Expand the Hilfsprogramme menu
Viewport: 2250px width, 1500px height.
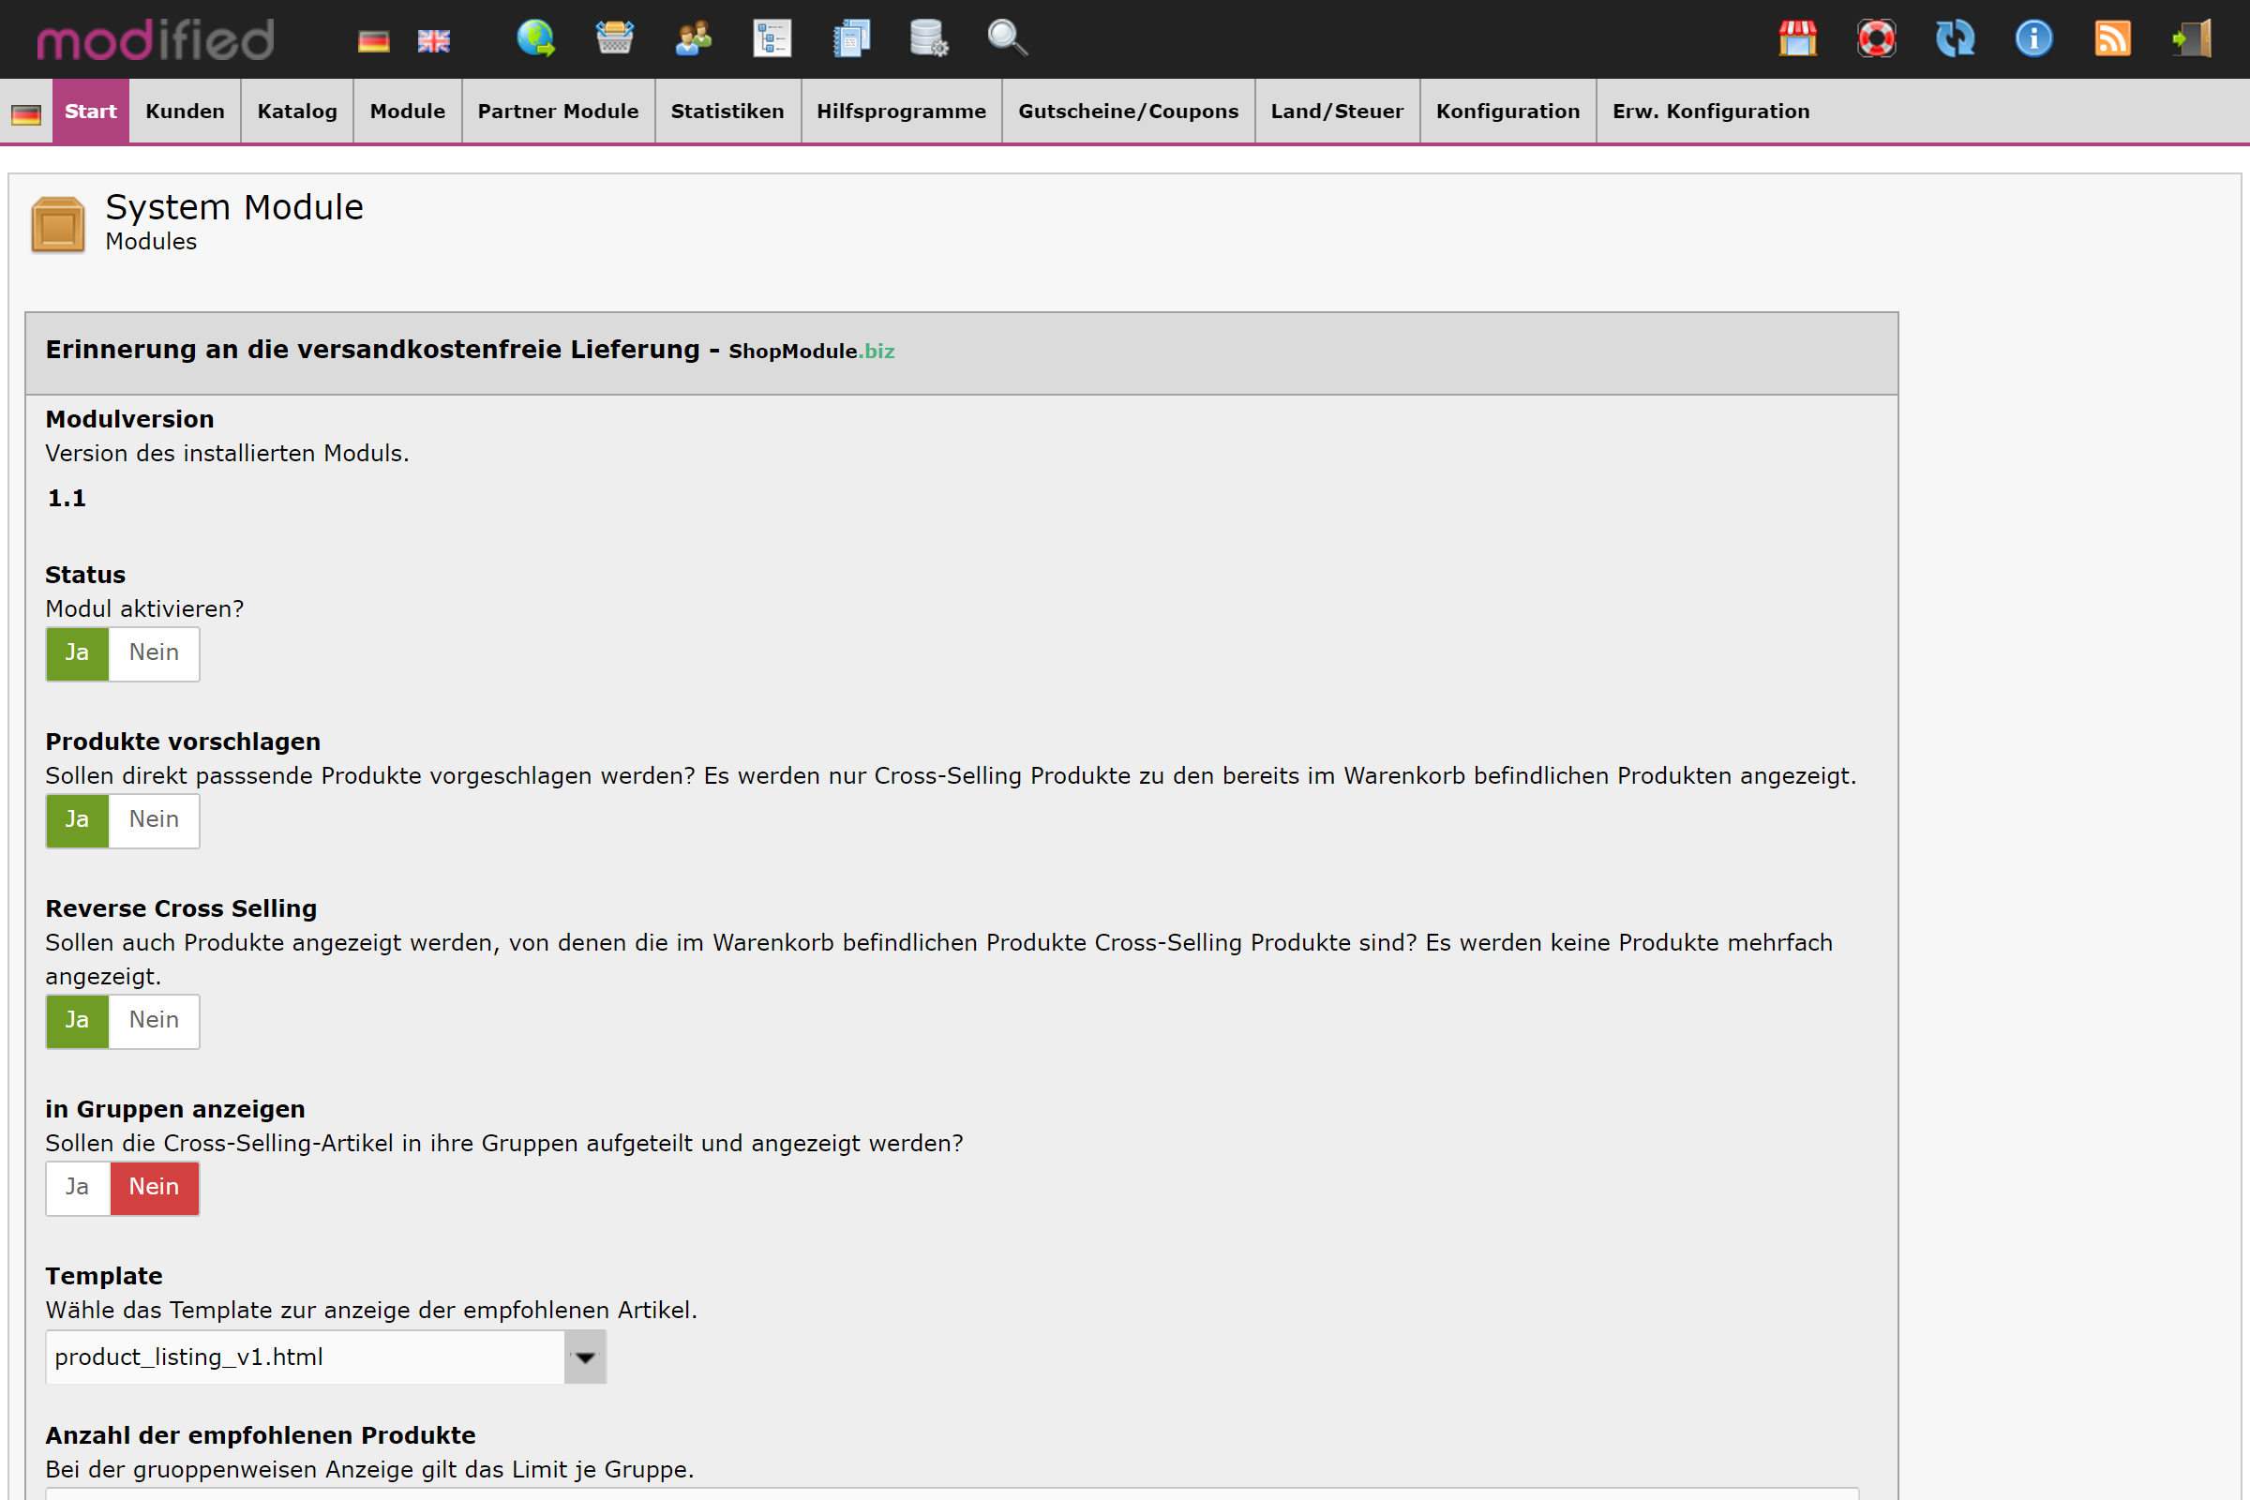[900, 111]
